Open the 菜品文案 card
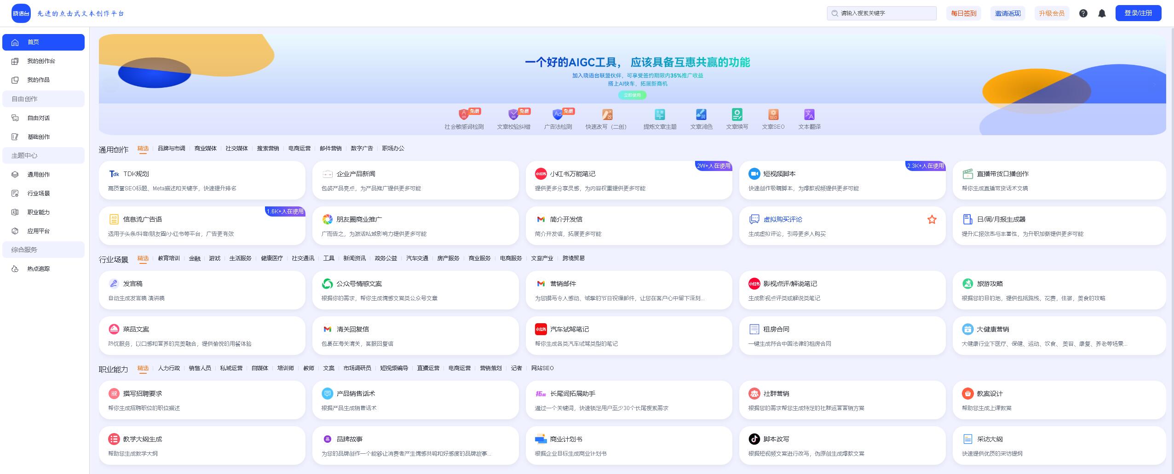Viewport: 1174px width, 474px height. [x=202, y=336]
